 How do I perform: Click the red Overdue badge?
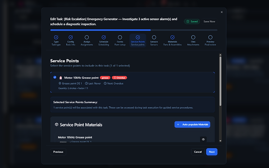(x=119, y=78)
